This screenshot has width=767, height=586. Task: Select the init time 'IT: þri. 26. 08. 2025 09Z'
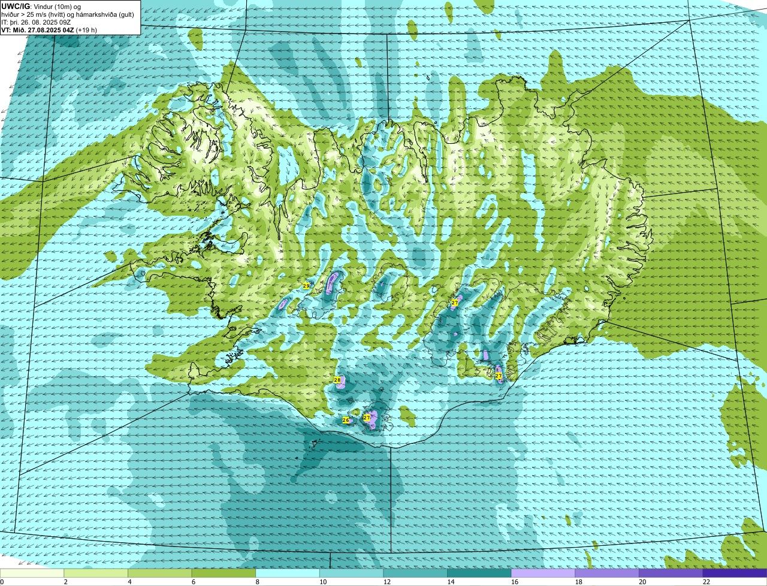(37, 22)
